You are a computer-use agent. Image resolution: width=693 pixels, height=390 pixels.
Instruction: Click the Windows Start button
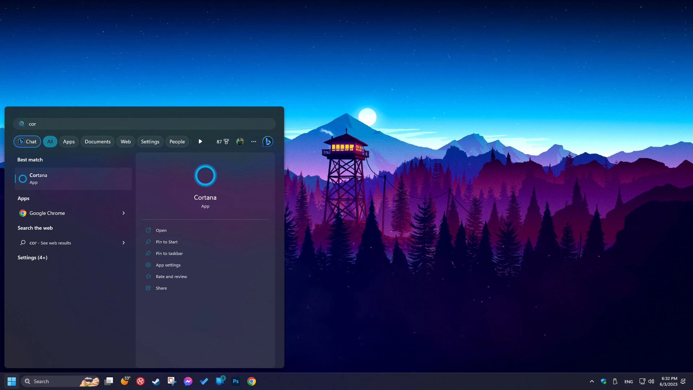coord(12,381)
